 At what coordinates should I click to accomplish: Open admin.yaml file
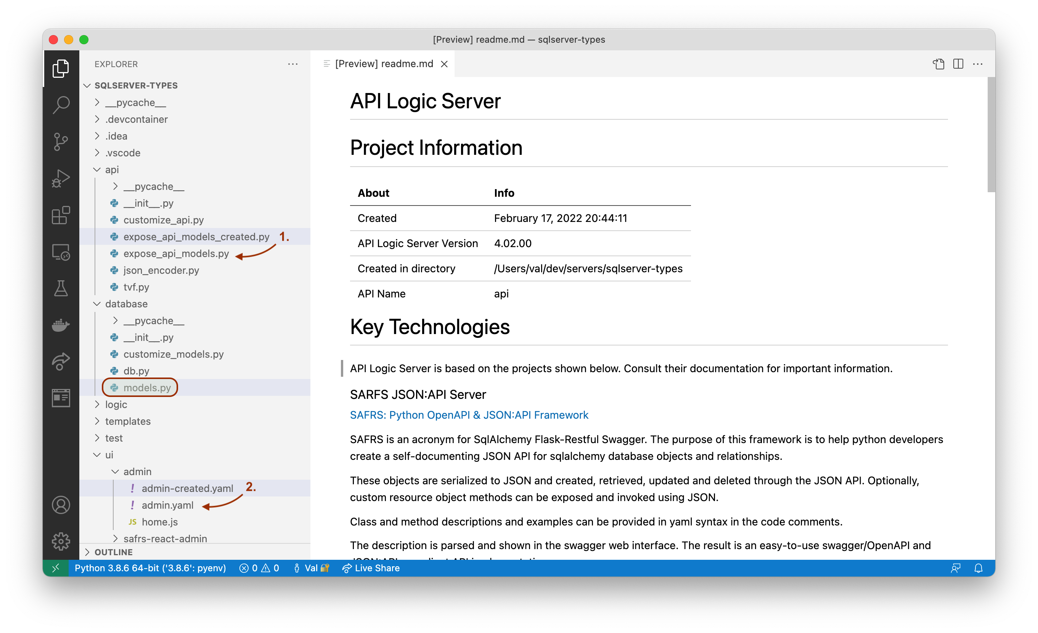(194, 505)
